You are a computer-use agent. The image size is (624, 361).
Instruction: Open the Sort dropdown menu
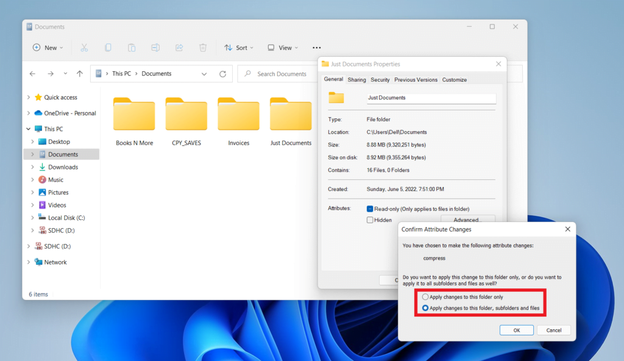[x=239, y=48]
